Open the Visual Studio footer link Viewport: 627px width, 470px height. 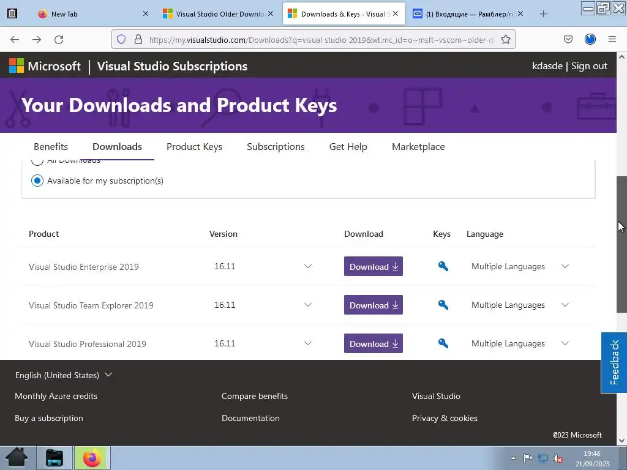[x=436, y=396]
